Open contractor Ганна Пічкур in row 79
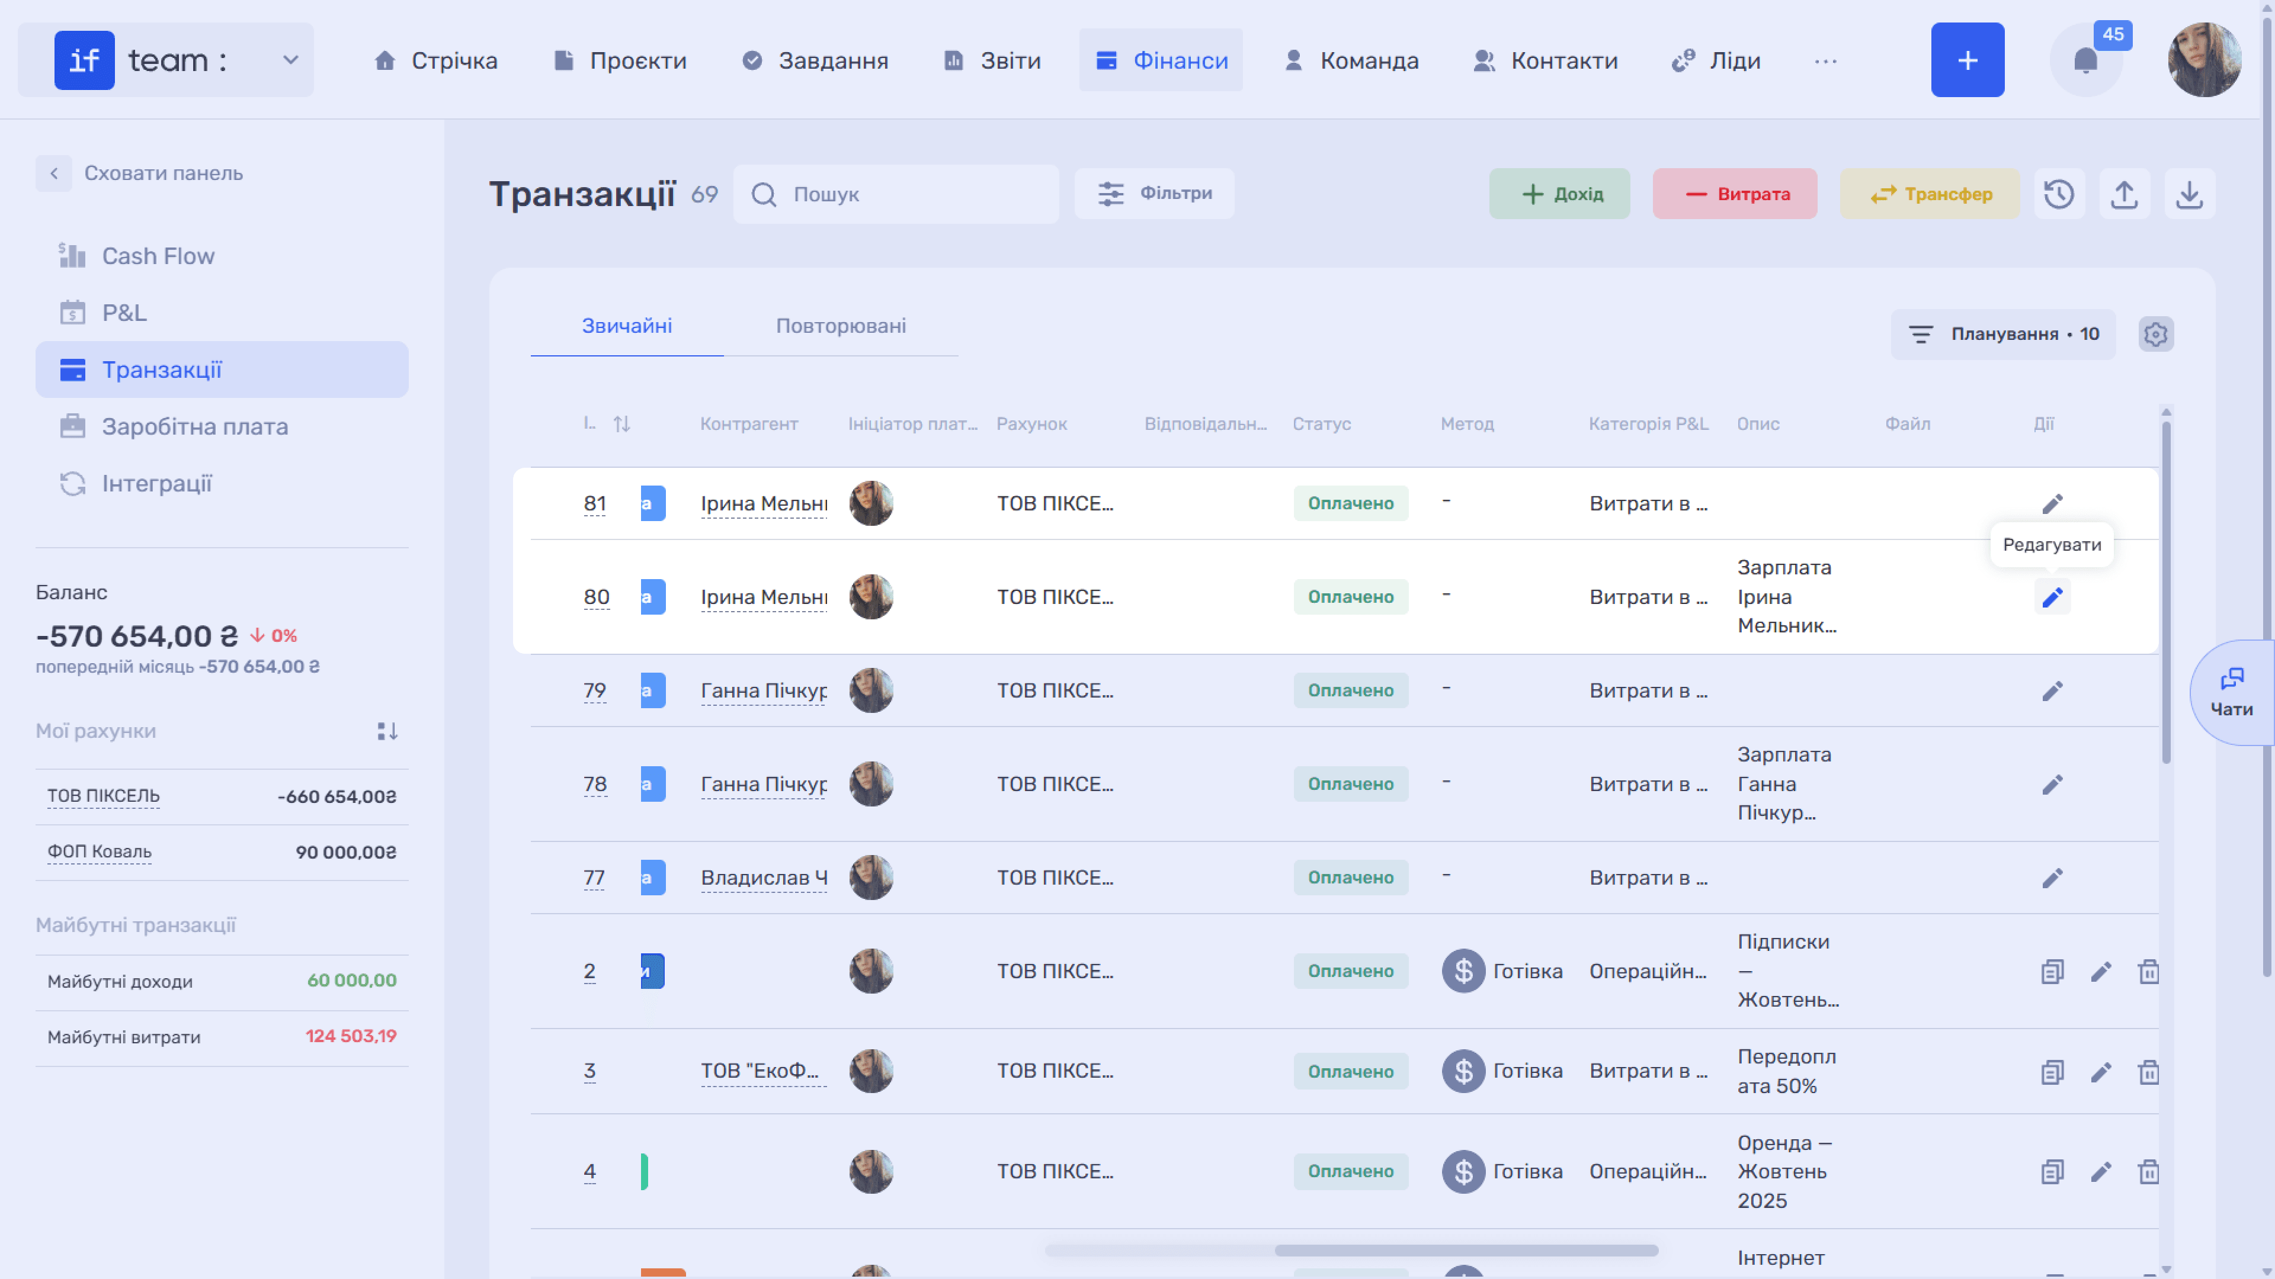2275x1279 pixels. coord(764,691)
